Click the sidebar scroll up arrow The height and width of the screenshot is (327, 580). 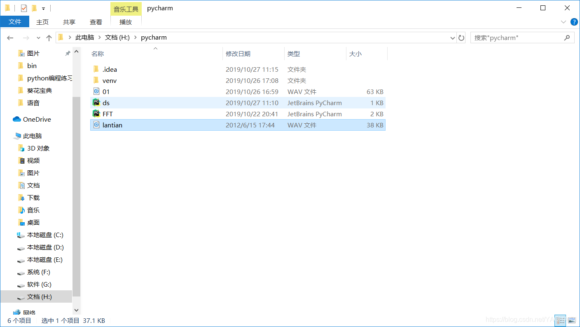[76, 52]
